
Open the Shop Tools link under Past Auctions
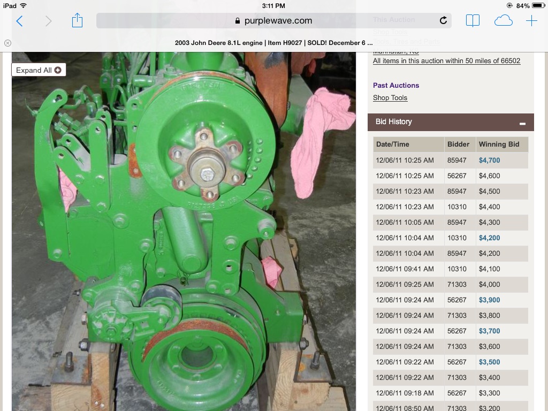point(390,98)
